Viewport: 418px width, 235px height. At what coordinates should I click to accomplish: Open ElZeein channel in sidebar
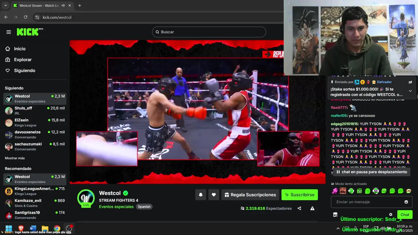[x=35, y=123]
